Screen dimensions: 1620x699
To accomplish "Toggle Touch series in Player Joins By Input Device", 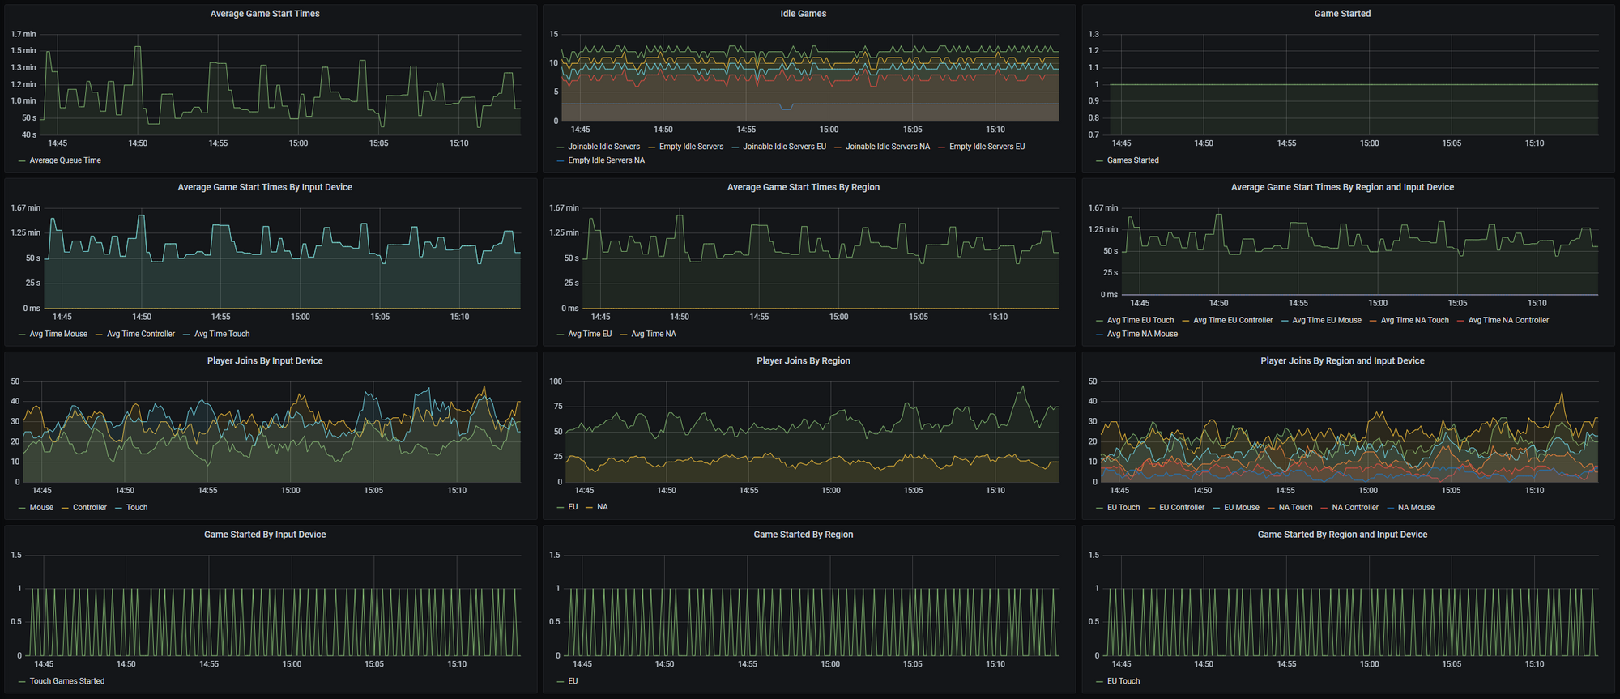I will click(137, 508).
